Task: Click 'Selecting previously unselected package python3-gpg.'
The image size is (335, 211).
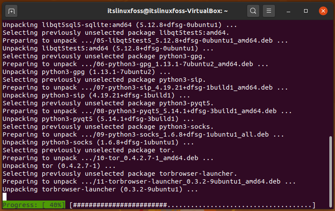Action: (104, 56)
